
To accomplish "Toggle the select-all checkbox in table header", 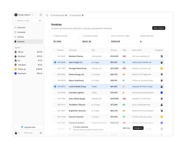I will coord(55,50).
